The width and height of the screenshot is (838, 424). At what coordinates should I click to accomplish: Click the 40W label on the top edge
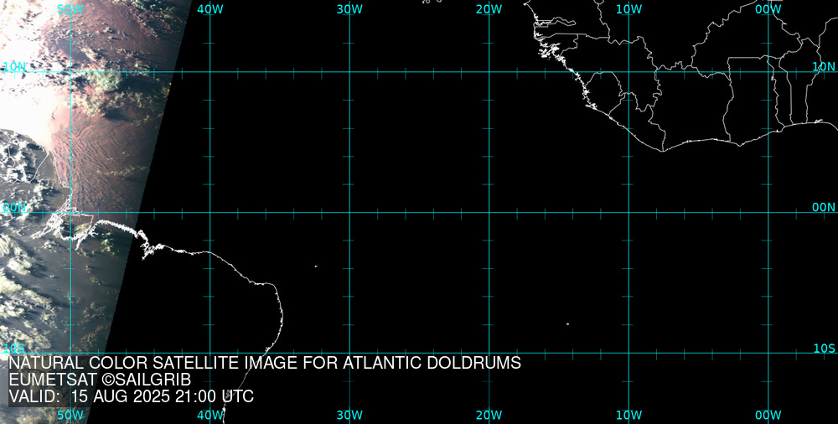210,9
